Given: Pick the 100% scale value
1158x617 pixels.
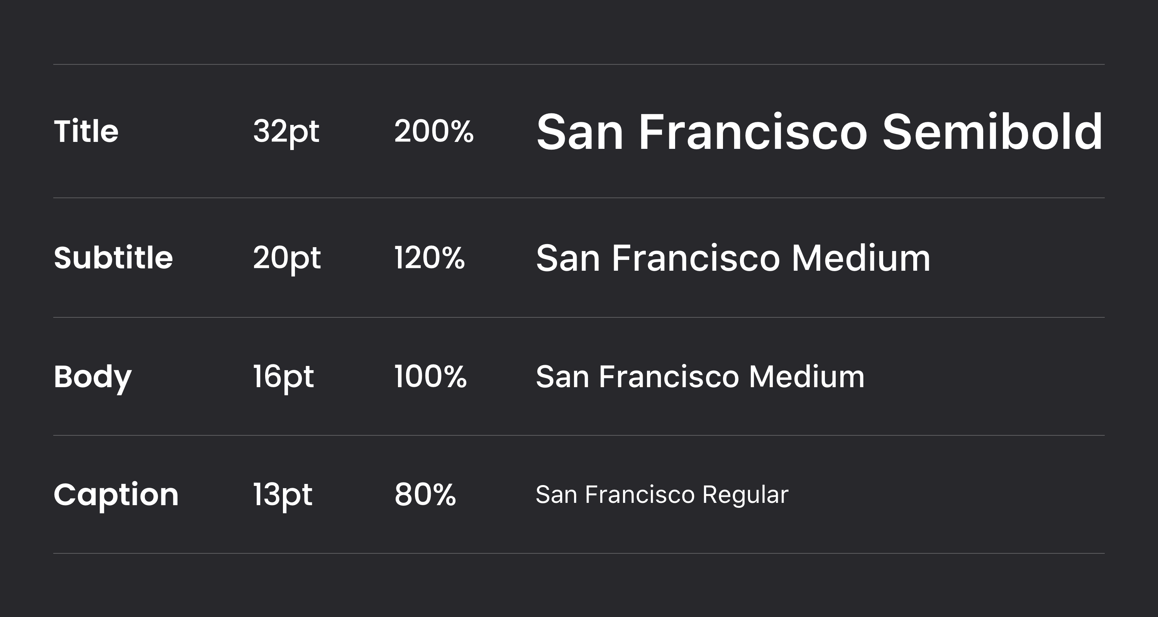Looking at the screenshot, I should pyautogui.click(x=430, y=376).
